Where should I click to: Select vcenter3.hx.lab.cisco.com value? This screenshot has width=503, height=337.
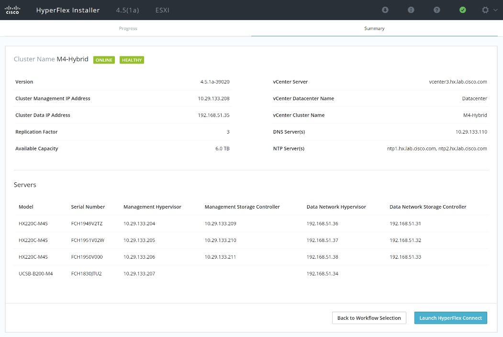point(458,82)
